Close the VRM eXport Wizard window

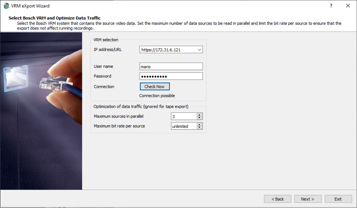pyautogui.click(x=348, y=6)
